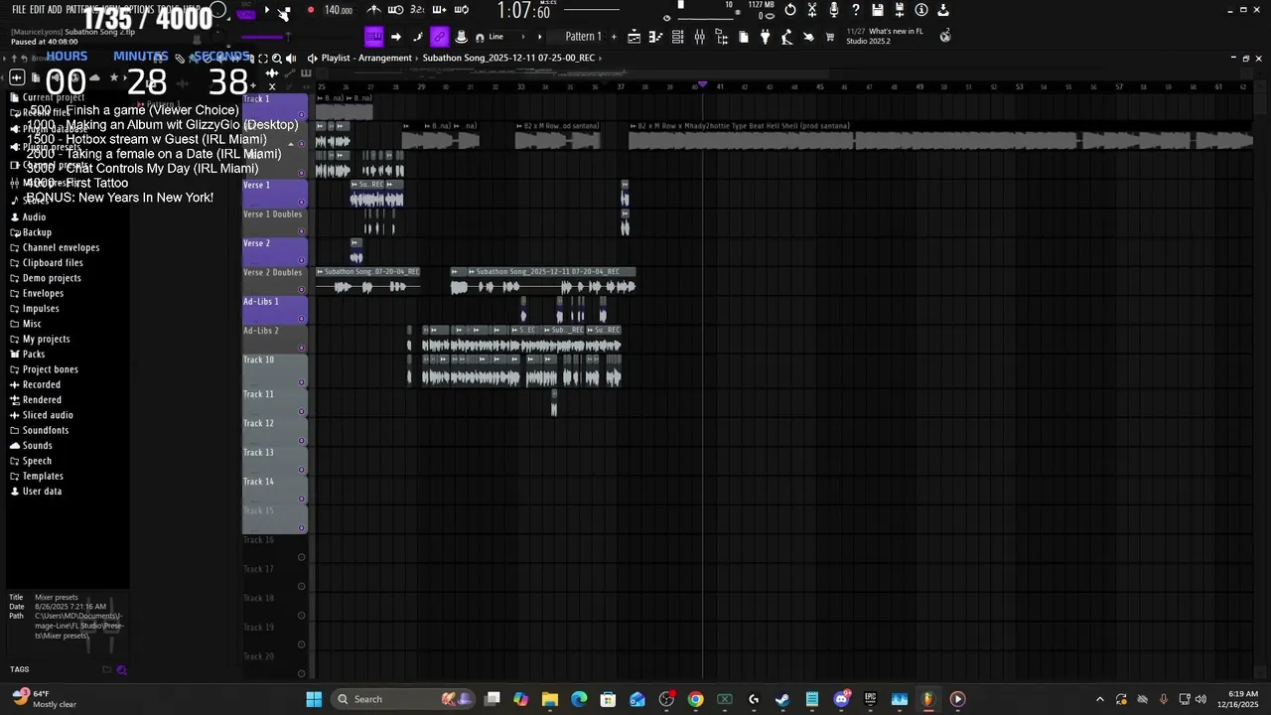Open Google Chrome from taskbar
Screen dimensions: 1271x715
[695, 699]
